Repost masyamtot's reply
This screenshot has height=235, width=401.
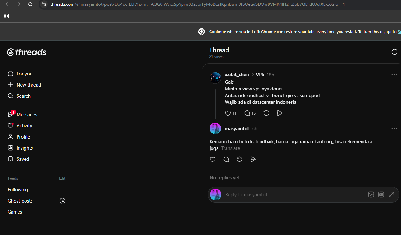coord(240,159)
